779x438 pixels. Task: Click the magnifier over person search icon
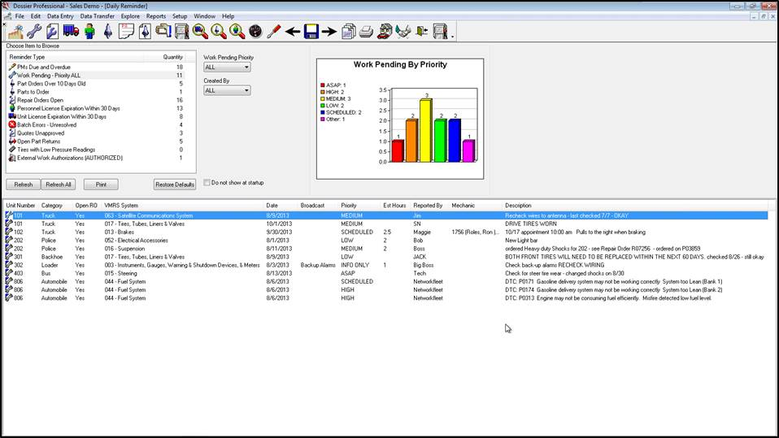237,31
